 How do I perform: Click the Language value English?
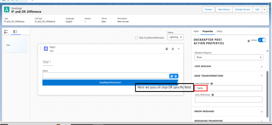[x=69, y=22]
